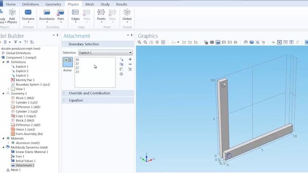This screenshot has width=308, height=173.
Task: Open the Home ribbon tab
Action: pos(11,4)
